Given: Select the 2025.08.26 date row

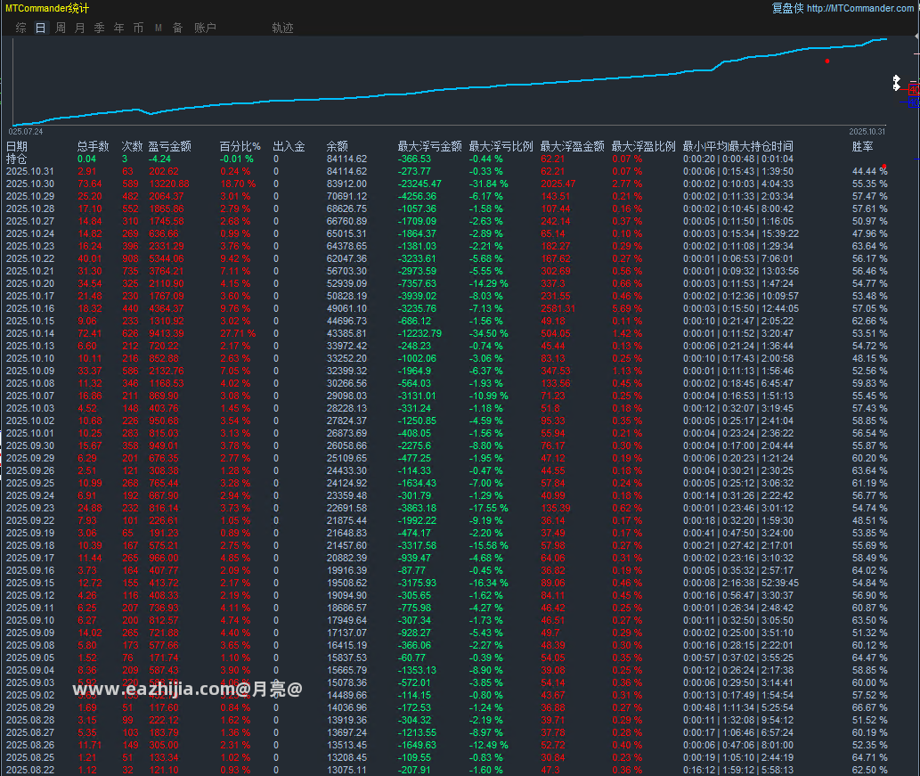Looking at the screenshot, I should (x=30, y=745).
